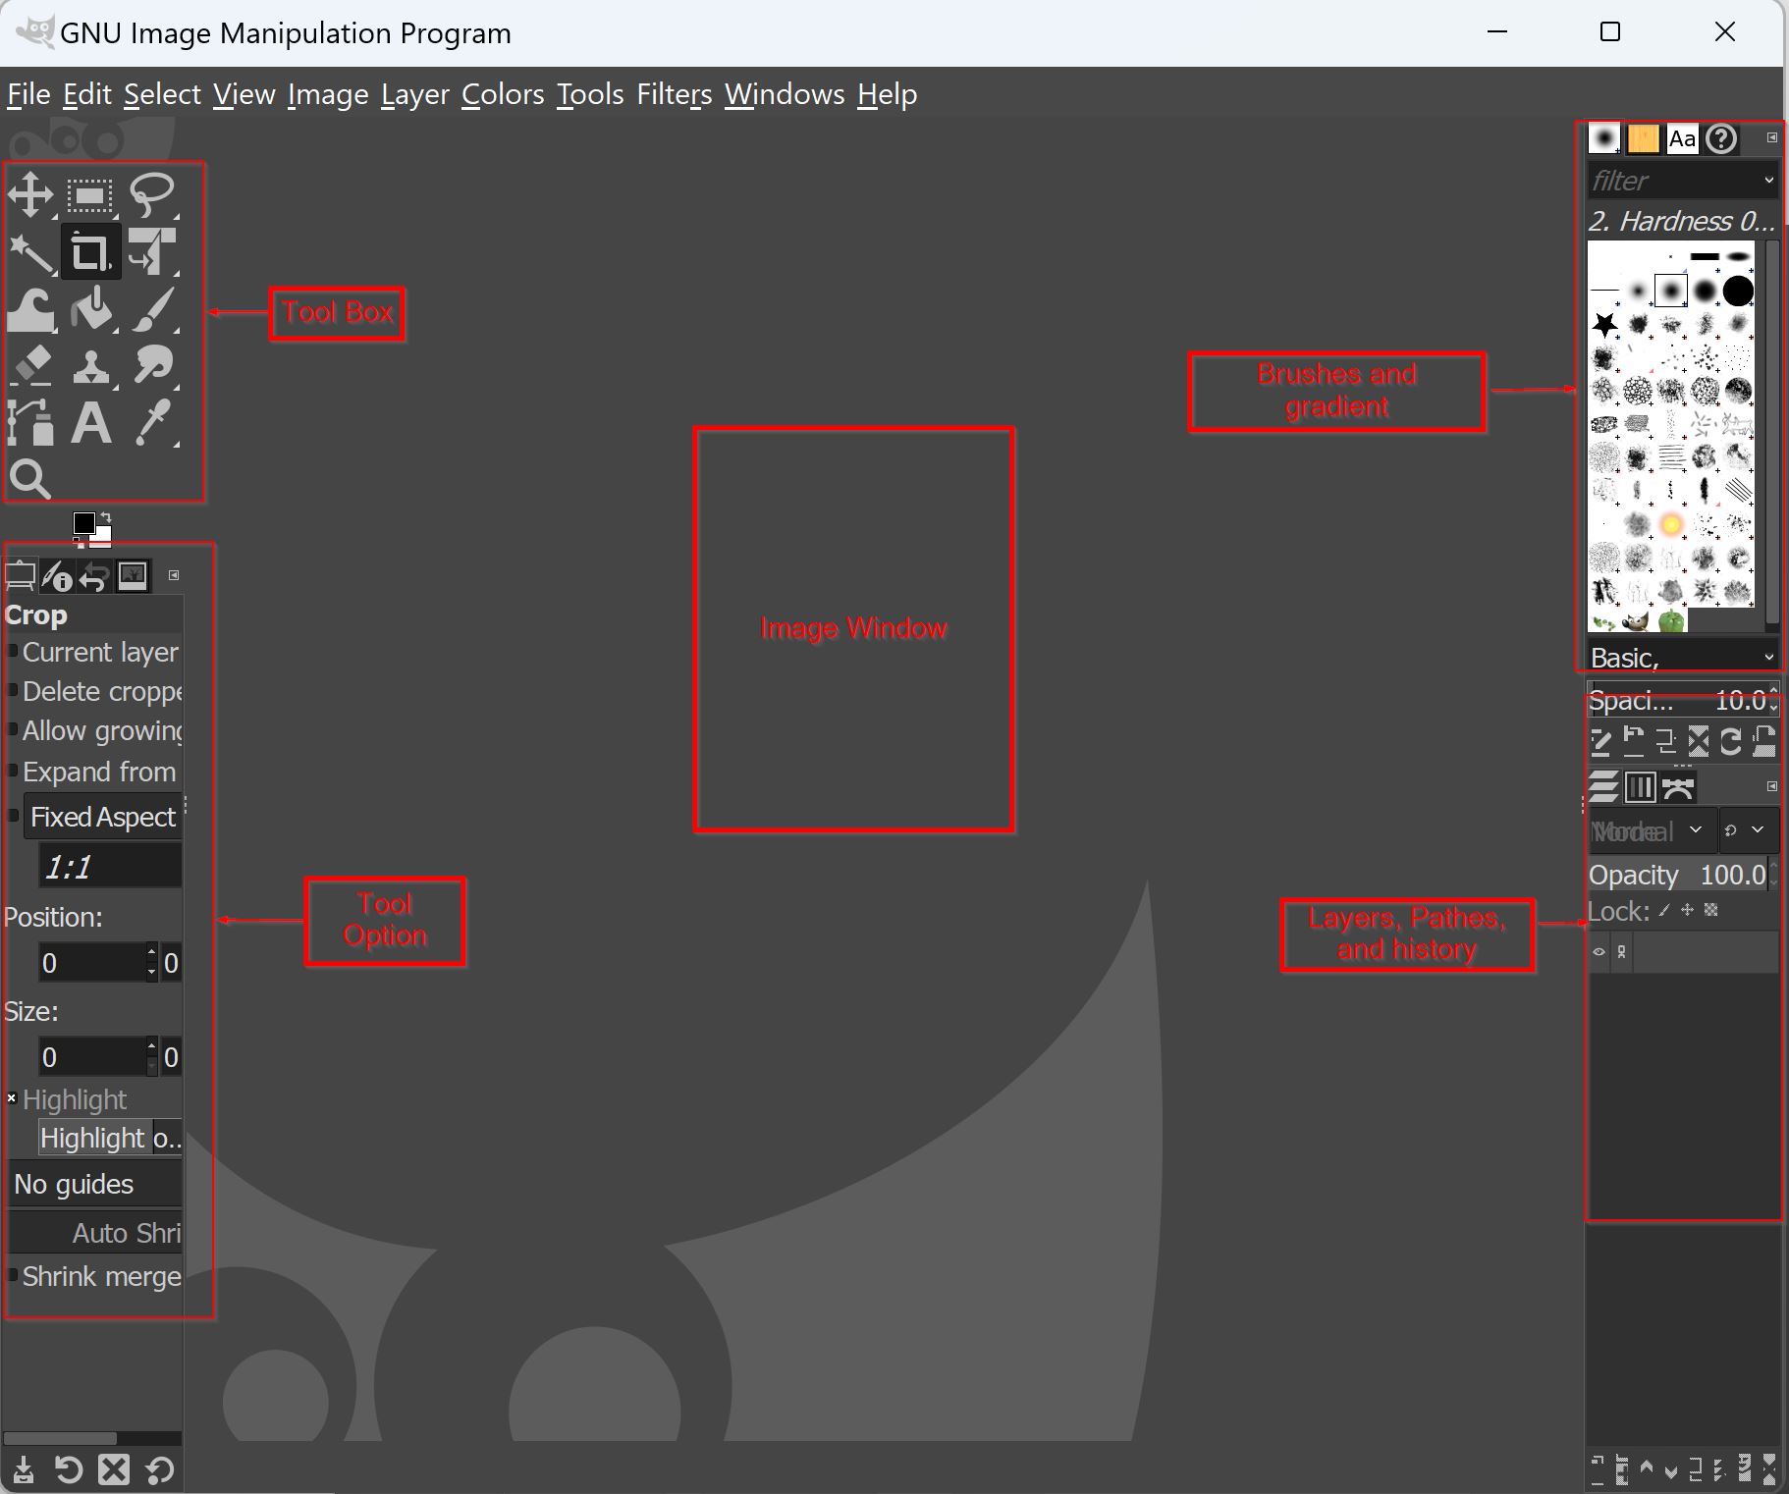Viewport: 1789px width, 1494px height.
Task: Click the black foreground color swatch
Action: (83, 522)
